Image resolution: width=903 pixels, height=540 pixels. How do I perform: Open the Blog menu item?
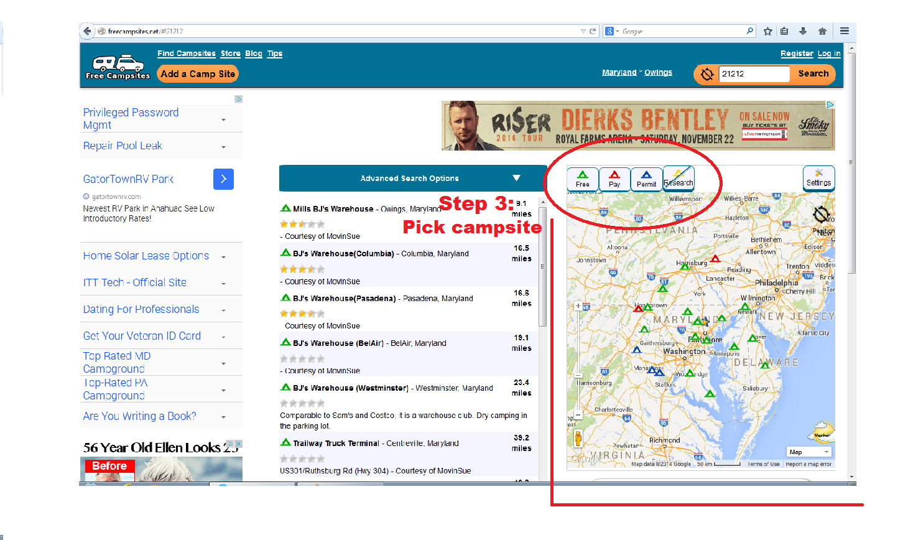click(x=254, y=54)
